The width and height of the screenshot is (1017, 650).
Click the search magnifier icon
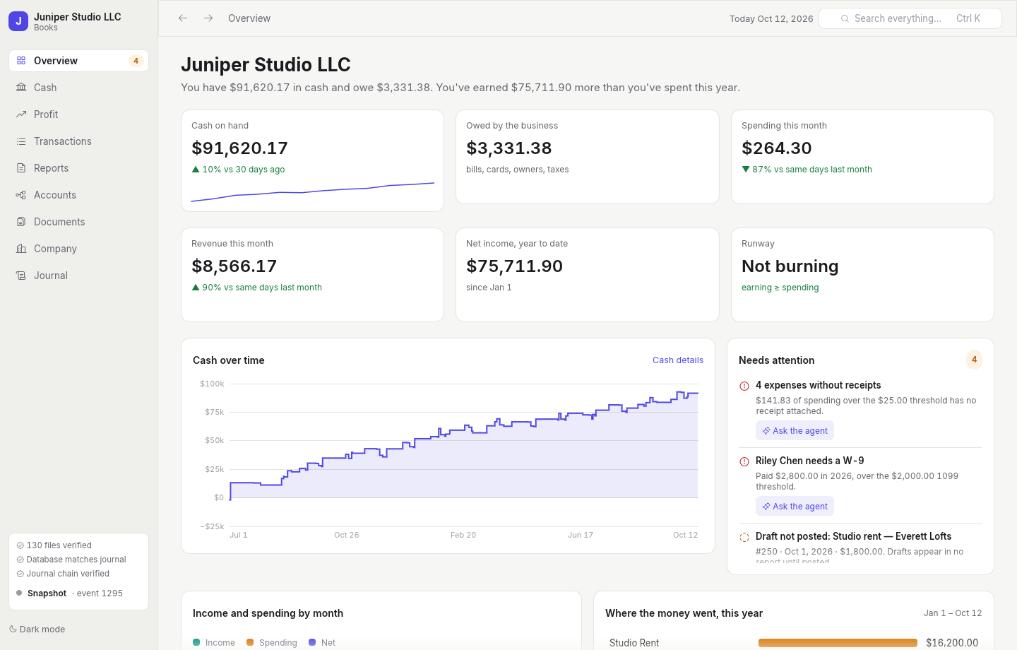point(845,18)
